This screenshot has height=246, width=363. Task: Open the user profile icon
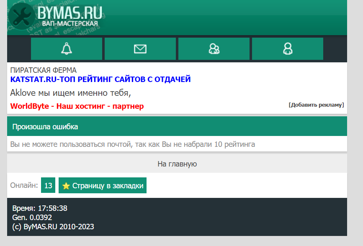click(288, 49)
